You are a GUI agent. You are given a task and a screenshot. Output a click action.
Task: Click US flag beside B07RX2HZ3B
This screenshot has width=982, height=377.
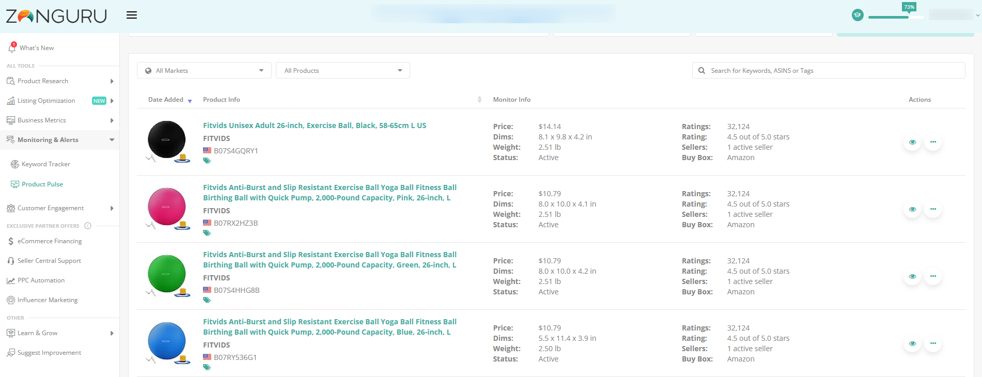[x=207, y=223]
